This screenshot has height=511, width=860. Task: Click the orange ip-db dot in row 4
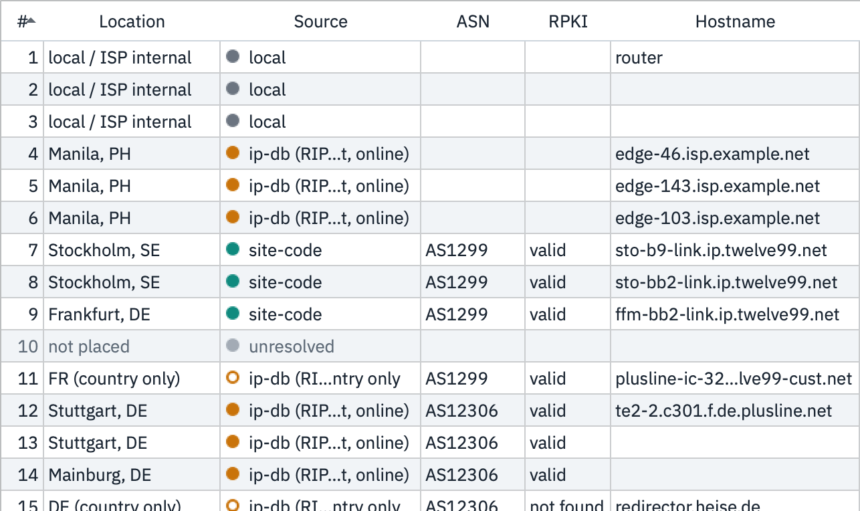(233, 153)
